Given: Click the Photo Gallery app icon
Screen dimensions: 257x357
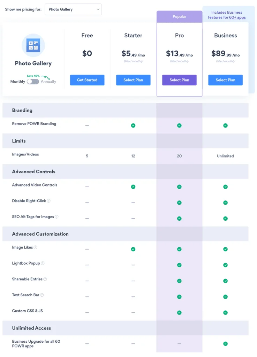Looking at the screenshot, I should coord(33,46).
